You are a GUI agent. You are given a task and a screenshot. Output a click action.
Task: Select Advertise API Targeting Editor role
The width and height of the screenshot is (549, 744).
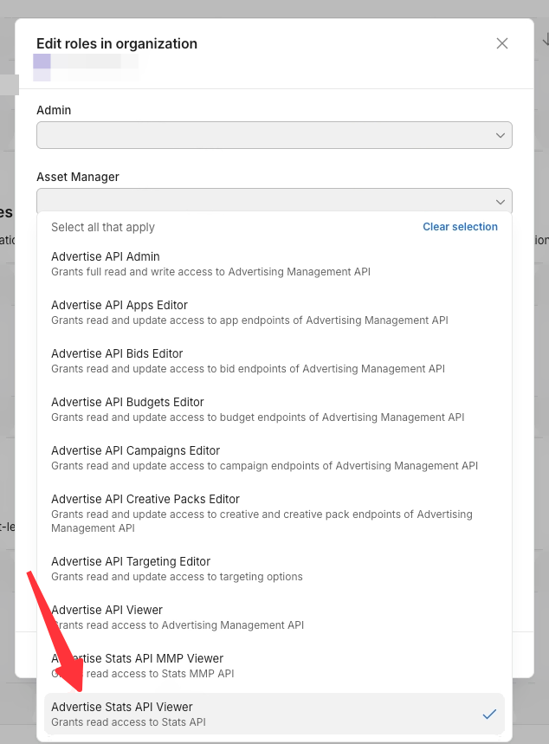tap(274, 568)
